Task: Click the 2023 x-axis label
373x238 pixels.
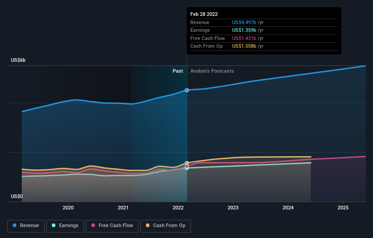Action: coord(233,208)
